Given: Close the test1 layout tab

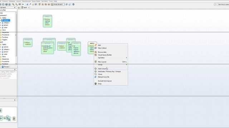Looking at the screenshot, I should pos(29,7).
